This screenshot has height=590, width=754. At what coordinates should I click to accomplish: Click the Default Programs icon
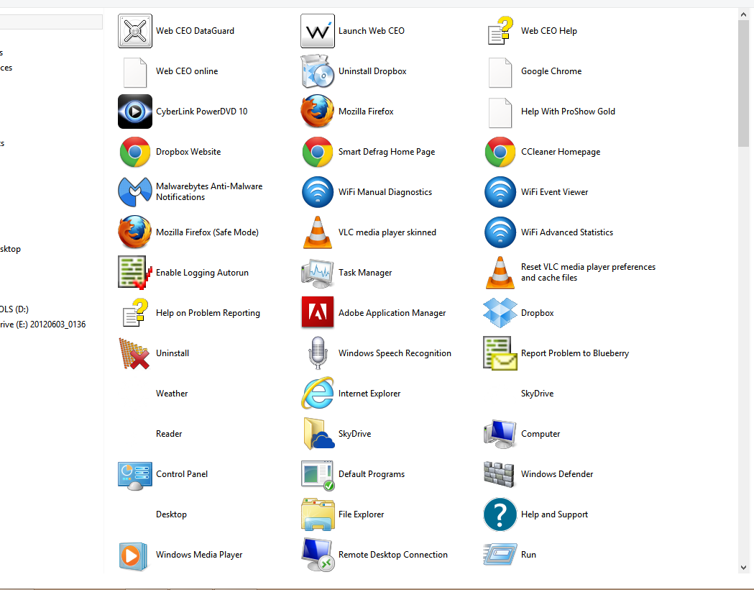(318, 475)
